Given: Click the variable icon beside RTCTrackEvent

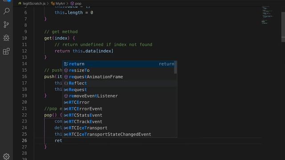Looking at the screenshot, I should tap(66, 121).
